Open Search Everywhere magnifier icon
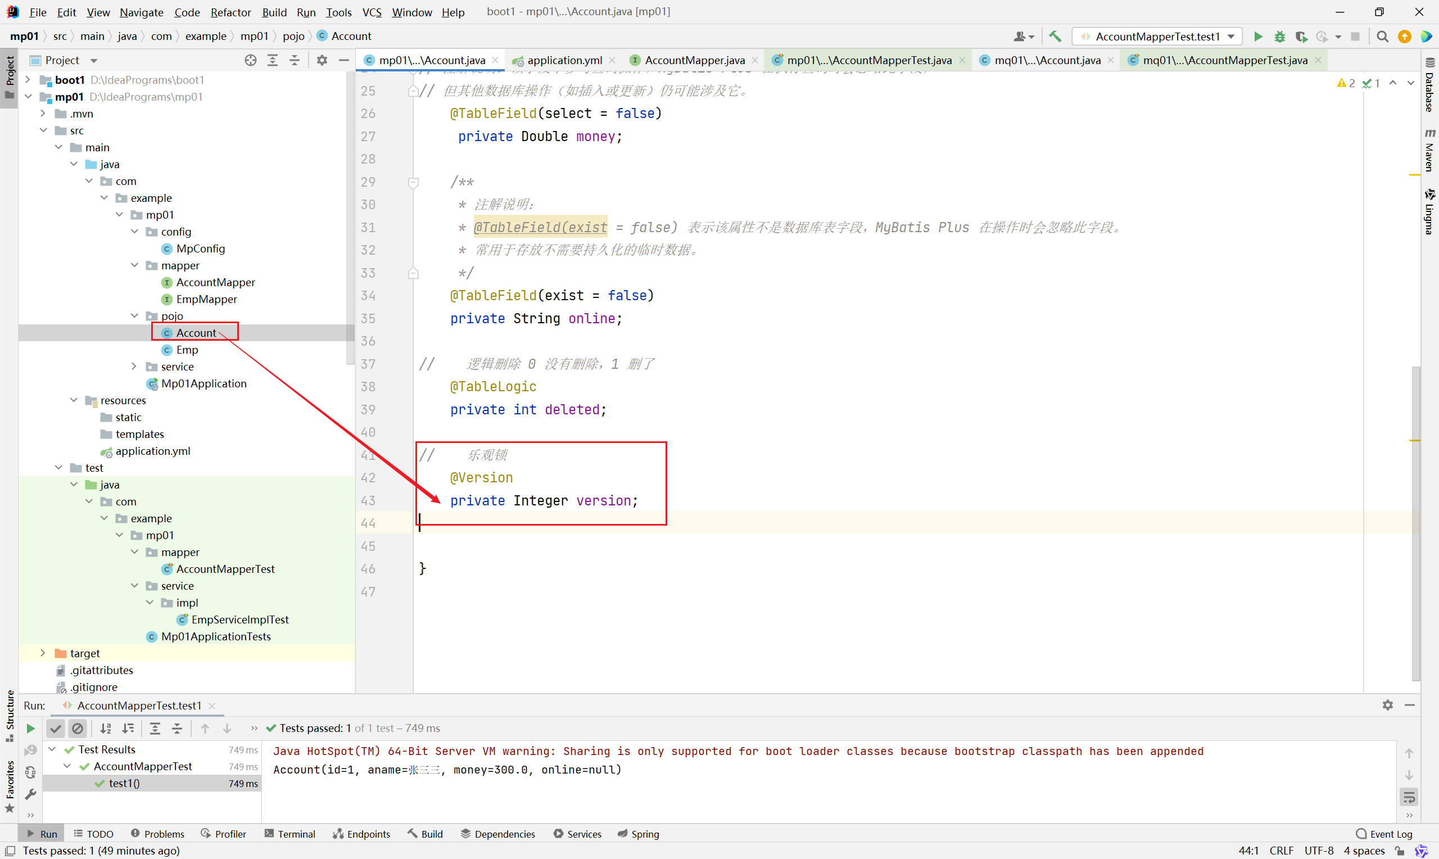This screenshot has height=859, width=1439. coord(1382,37)
